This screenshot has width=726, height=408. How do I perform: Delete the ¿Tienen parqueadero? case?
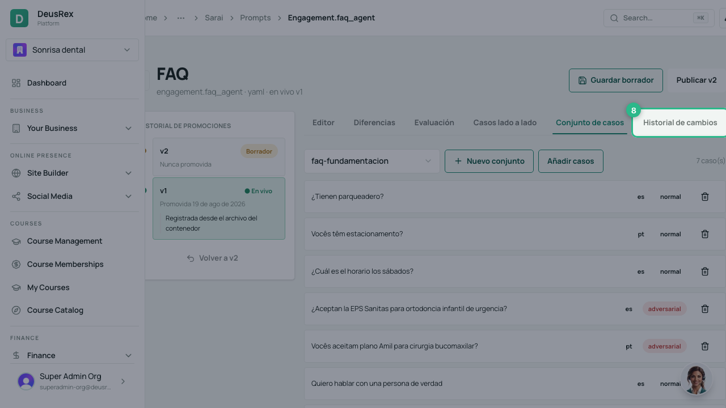coord(705,197)
